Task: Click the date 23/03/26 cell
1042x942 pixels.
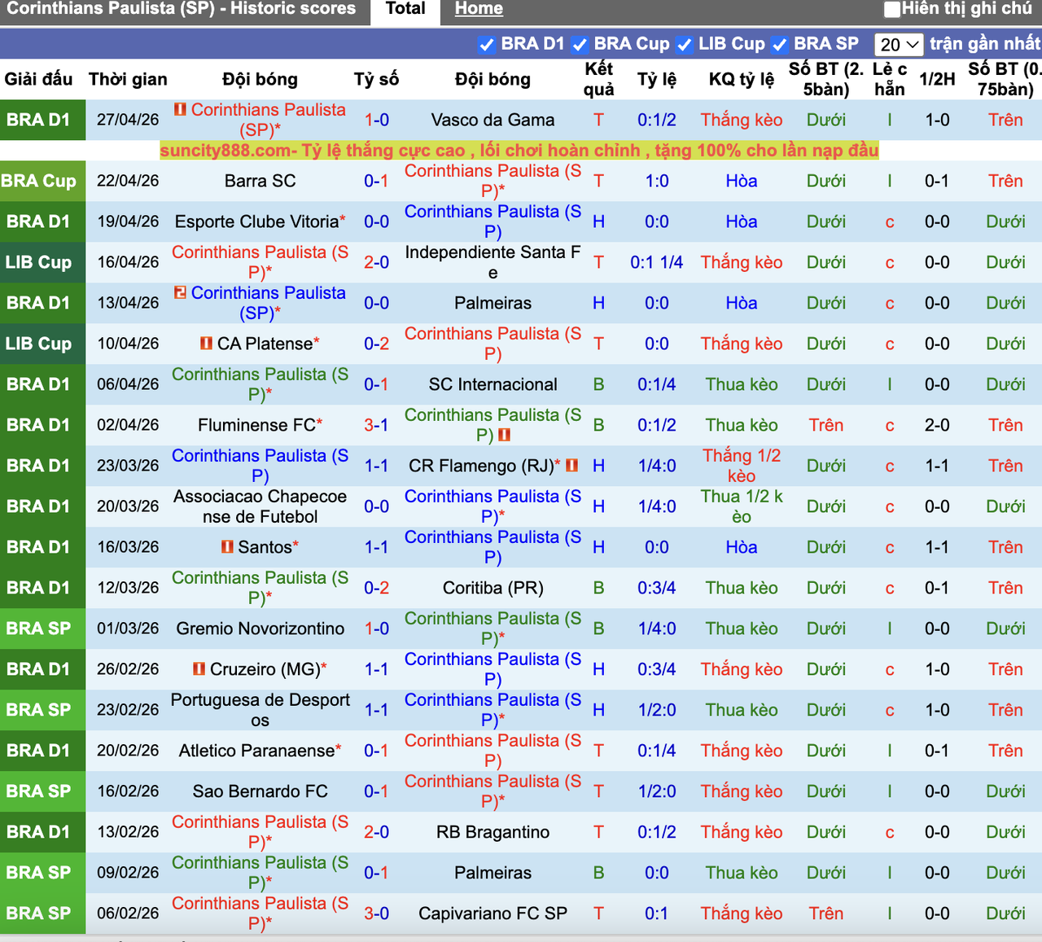Action: pyautogui.click(x=128, y=466)
